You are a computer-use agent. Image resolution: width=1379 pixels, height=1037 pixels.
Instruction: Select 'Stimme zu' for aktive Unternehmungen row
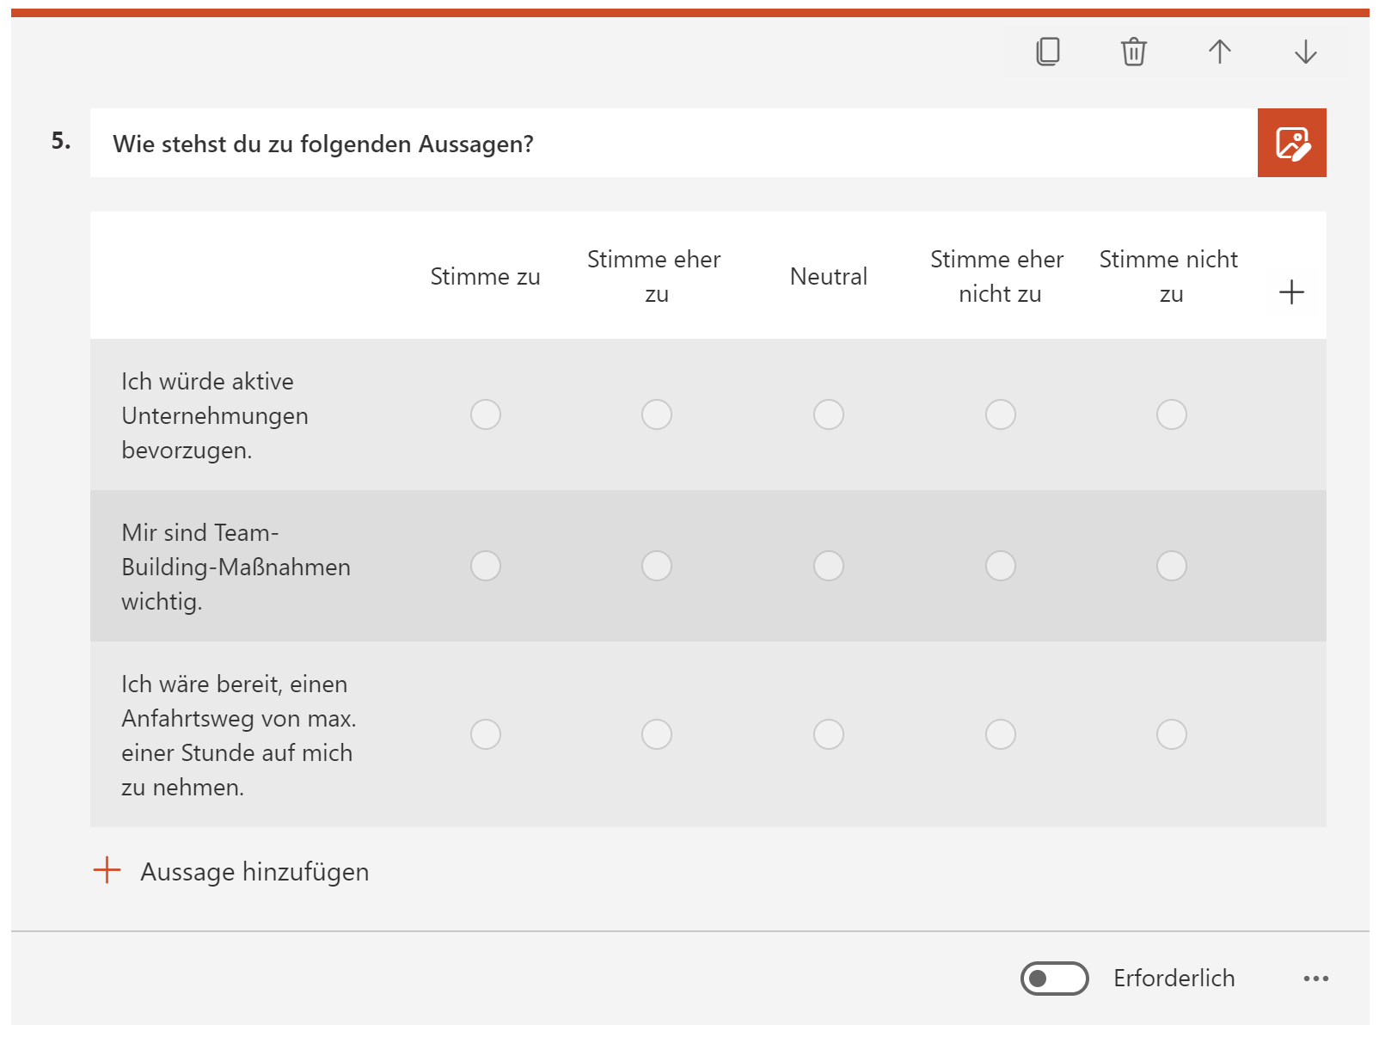coord(486,414)
